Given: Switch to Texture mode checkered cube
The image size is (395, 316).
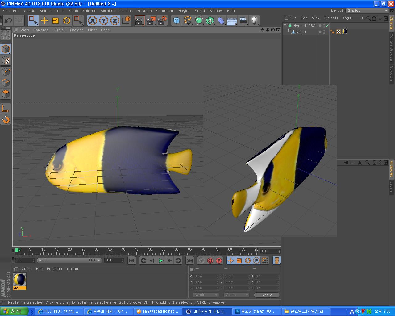Looking at the screenshot, I should [6, 60].
